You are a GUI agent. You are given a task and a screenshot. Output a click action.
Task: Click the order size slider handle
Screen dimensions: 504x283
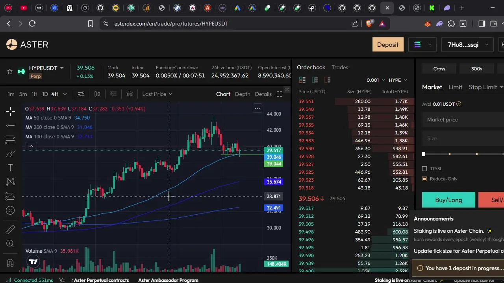click(x=424, y=154)
